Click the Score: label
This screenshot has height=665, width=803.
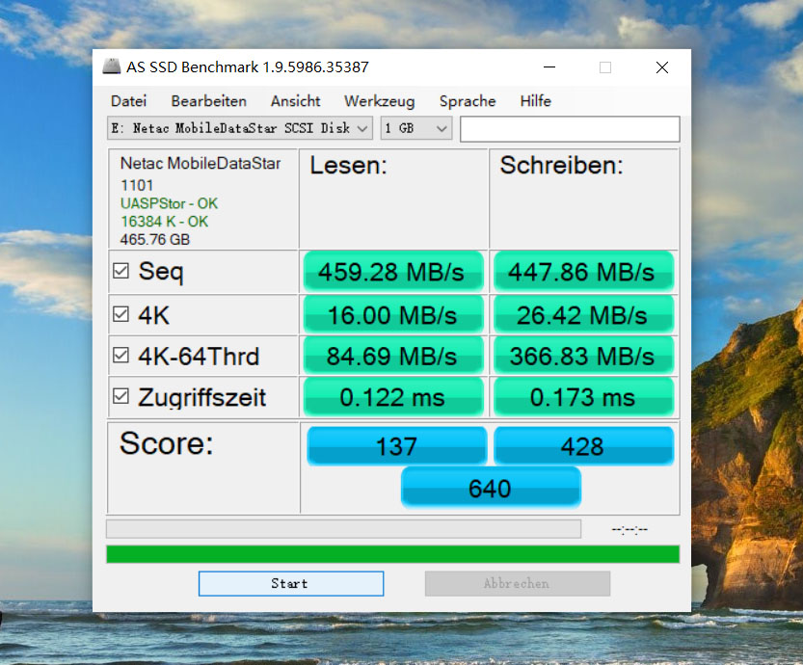pyautogui.click(x=167, y=442)
